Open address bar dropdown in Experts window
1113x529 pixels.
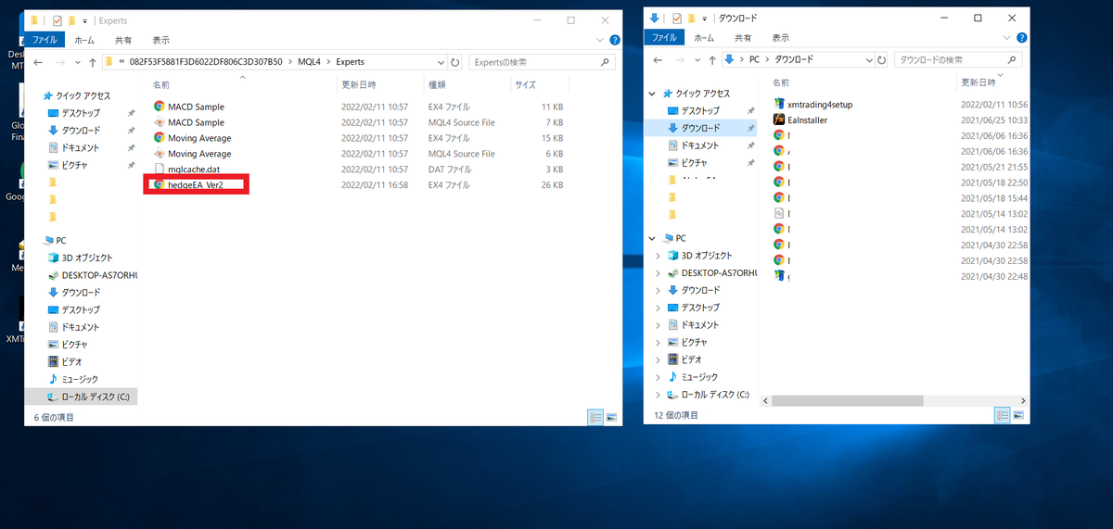click(440, 62)
